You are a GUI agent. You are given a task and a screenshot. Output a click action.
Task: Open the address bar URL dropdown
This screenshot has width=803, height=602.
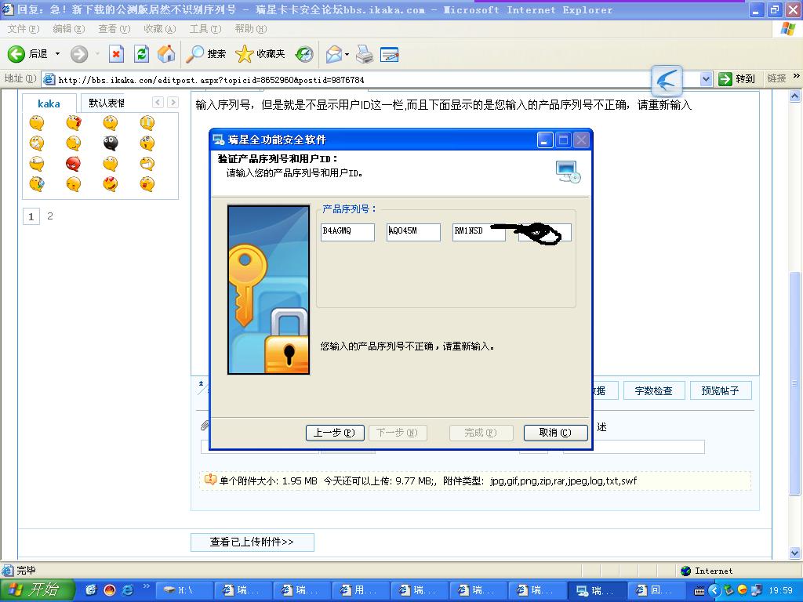707,79
